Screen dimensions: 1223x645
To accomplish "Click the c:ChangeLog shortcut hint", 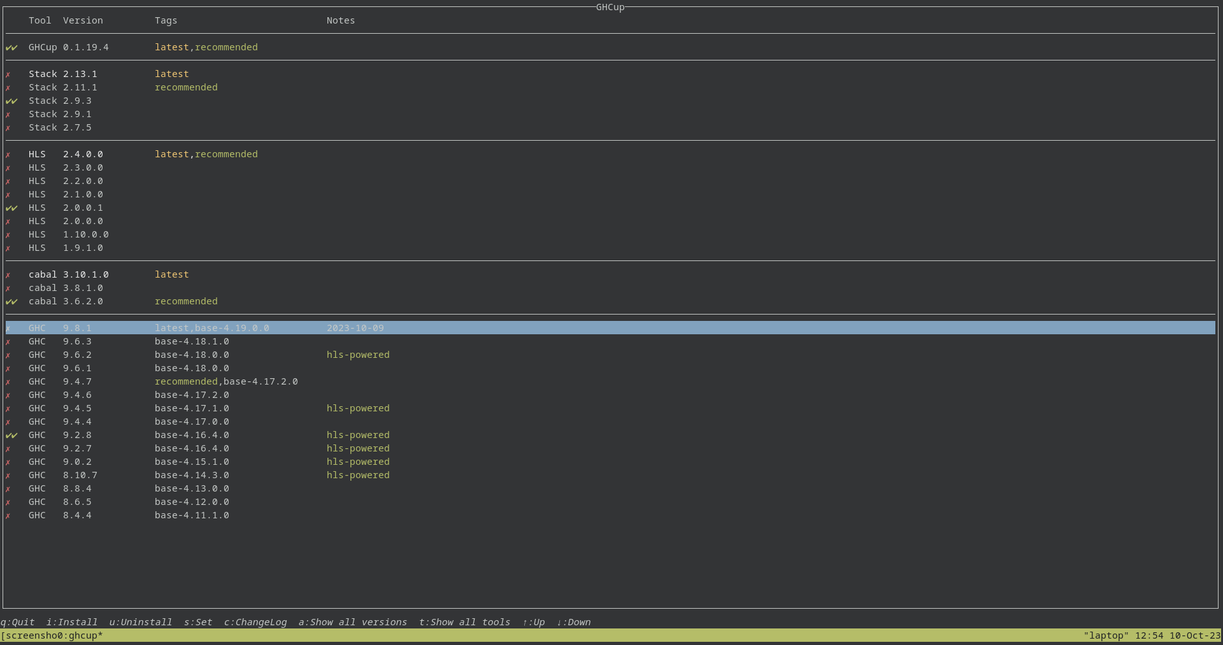I will click(x=255, y=622).
